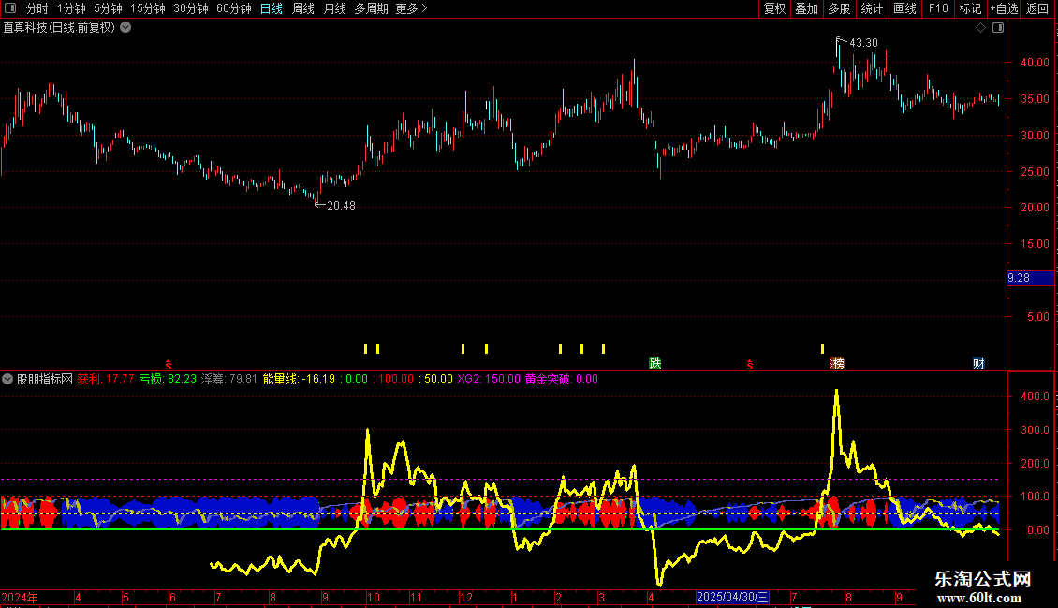Screen dimensions: 1058x608
Task: Add stock via +自选 button
Action: pyautogui.click(x=1004, y=8)
